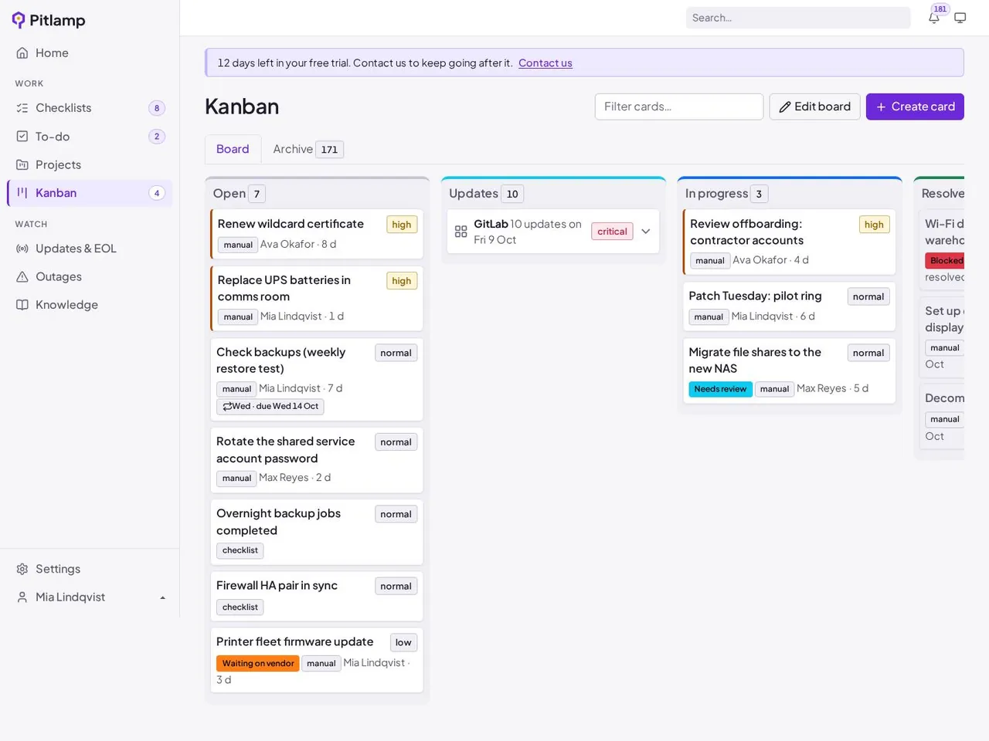Click the To-do checkbox icon
989x741 pixels.
tap(22, 137)
